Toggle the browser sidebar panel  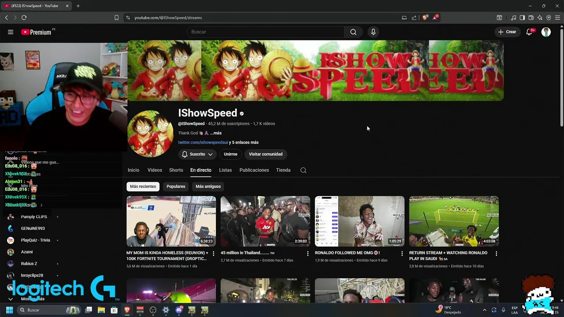point(522,18)
